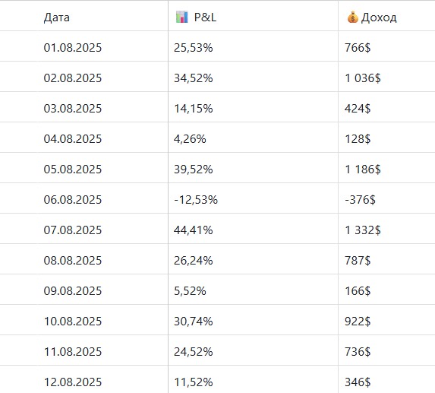Click income cell showing 424$
Viewport: 435px width, 393px height.
click(358, 108)
